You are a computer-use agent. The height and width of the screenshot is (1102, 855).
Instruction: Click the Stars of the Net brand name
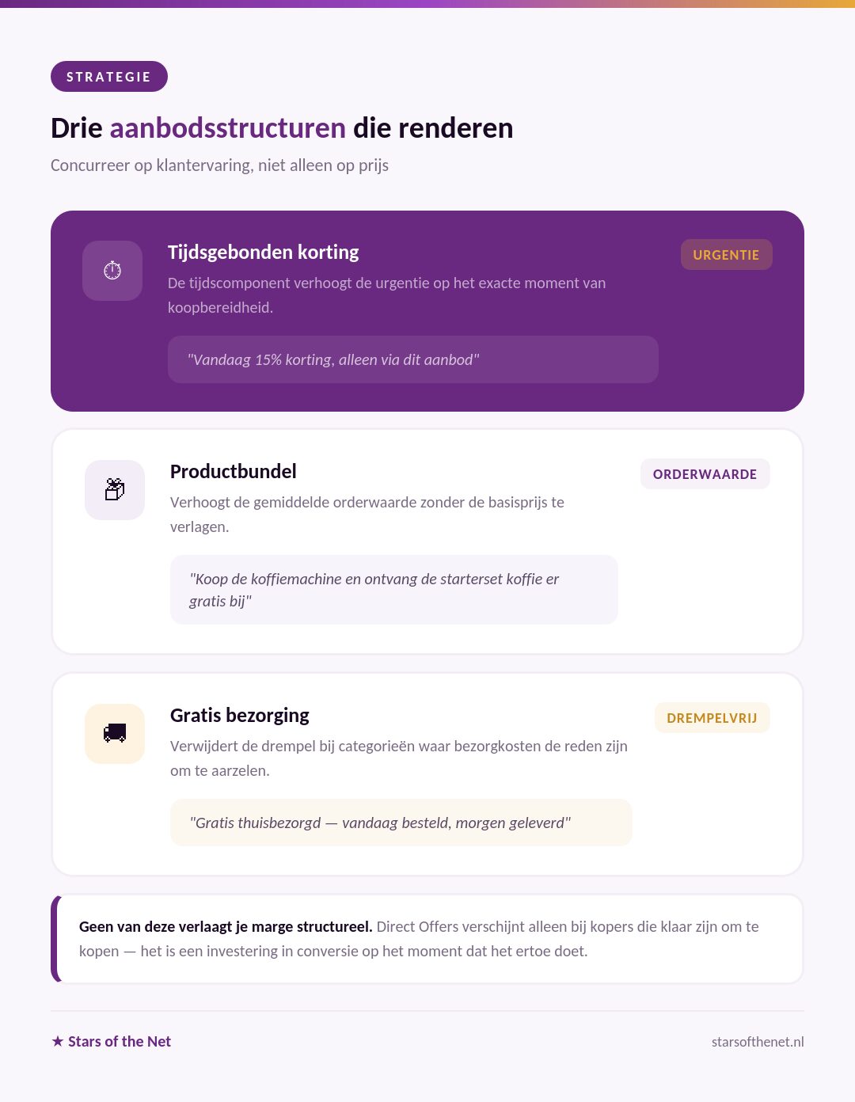pyautogui.click(x=120, y=1041)
